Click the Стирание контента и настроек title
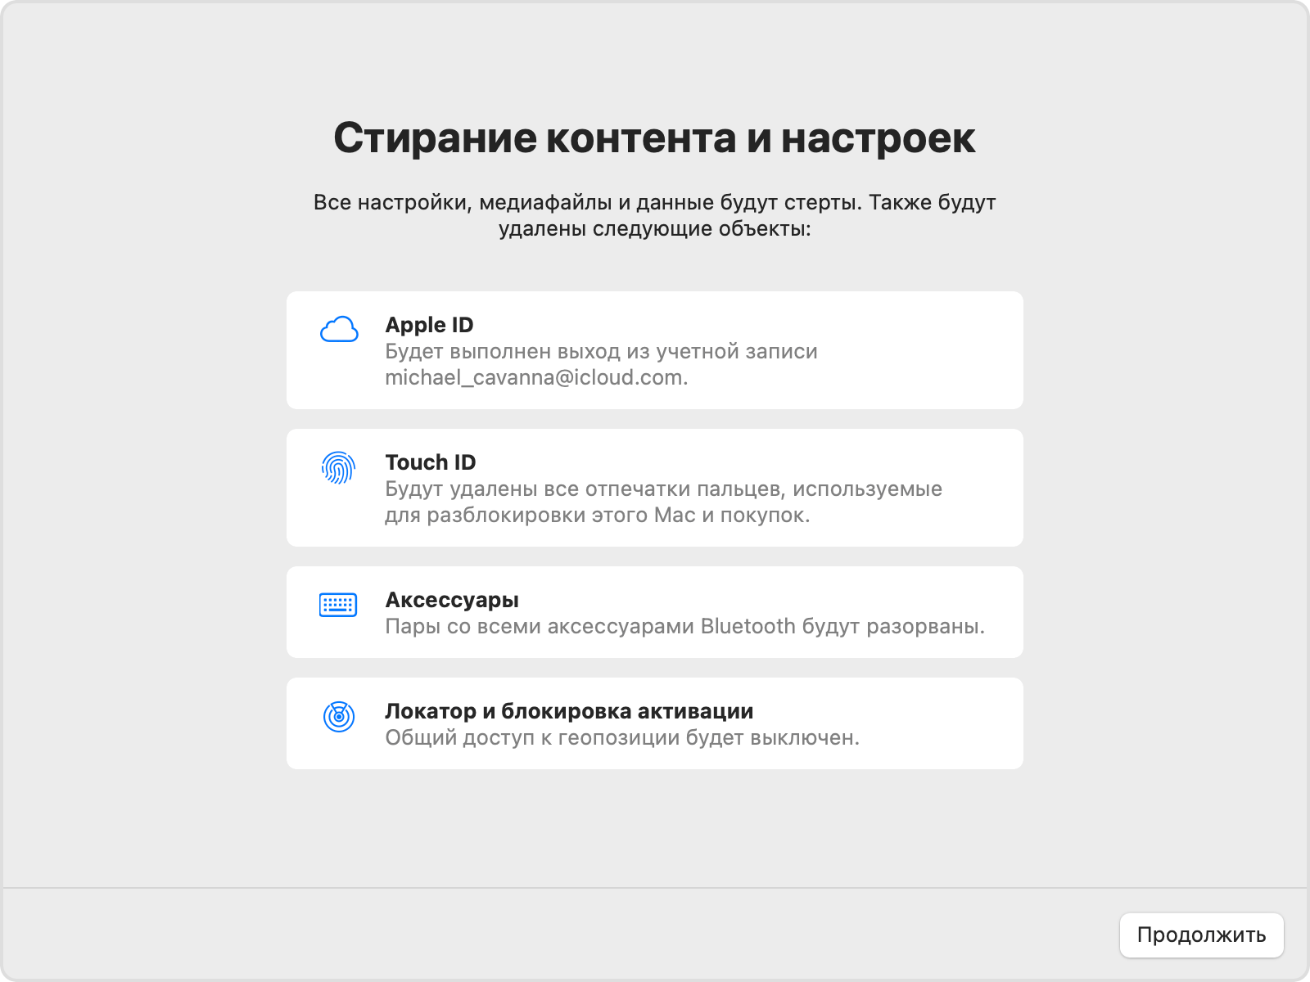 click(654, 137)
